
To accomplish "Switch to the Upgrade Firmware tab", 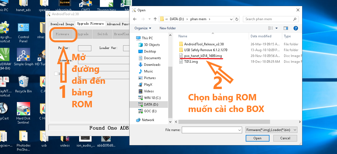I will coord(90,24).
